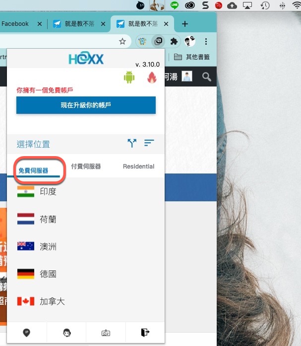Open the 其他書籤 bookmarks folder
The image size is (301, 346).
click(x=191, y=57)
